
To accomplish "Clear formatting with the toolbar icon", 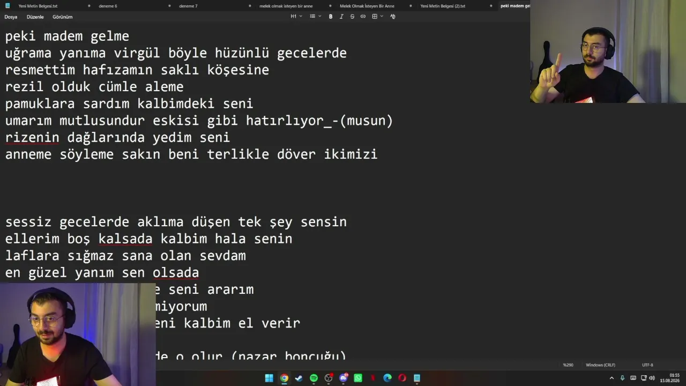I will click(x=393, y=17).
